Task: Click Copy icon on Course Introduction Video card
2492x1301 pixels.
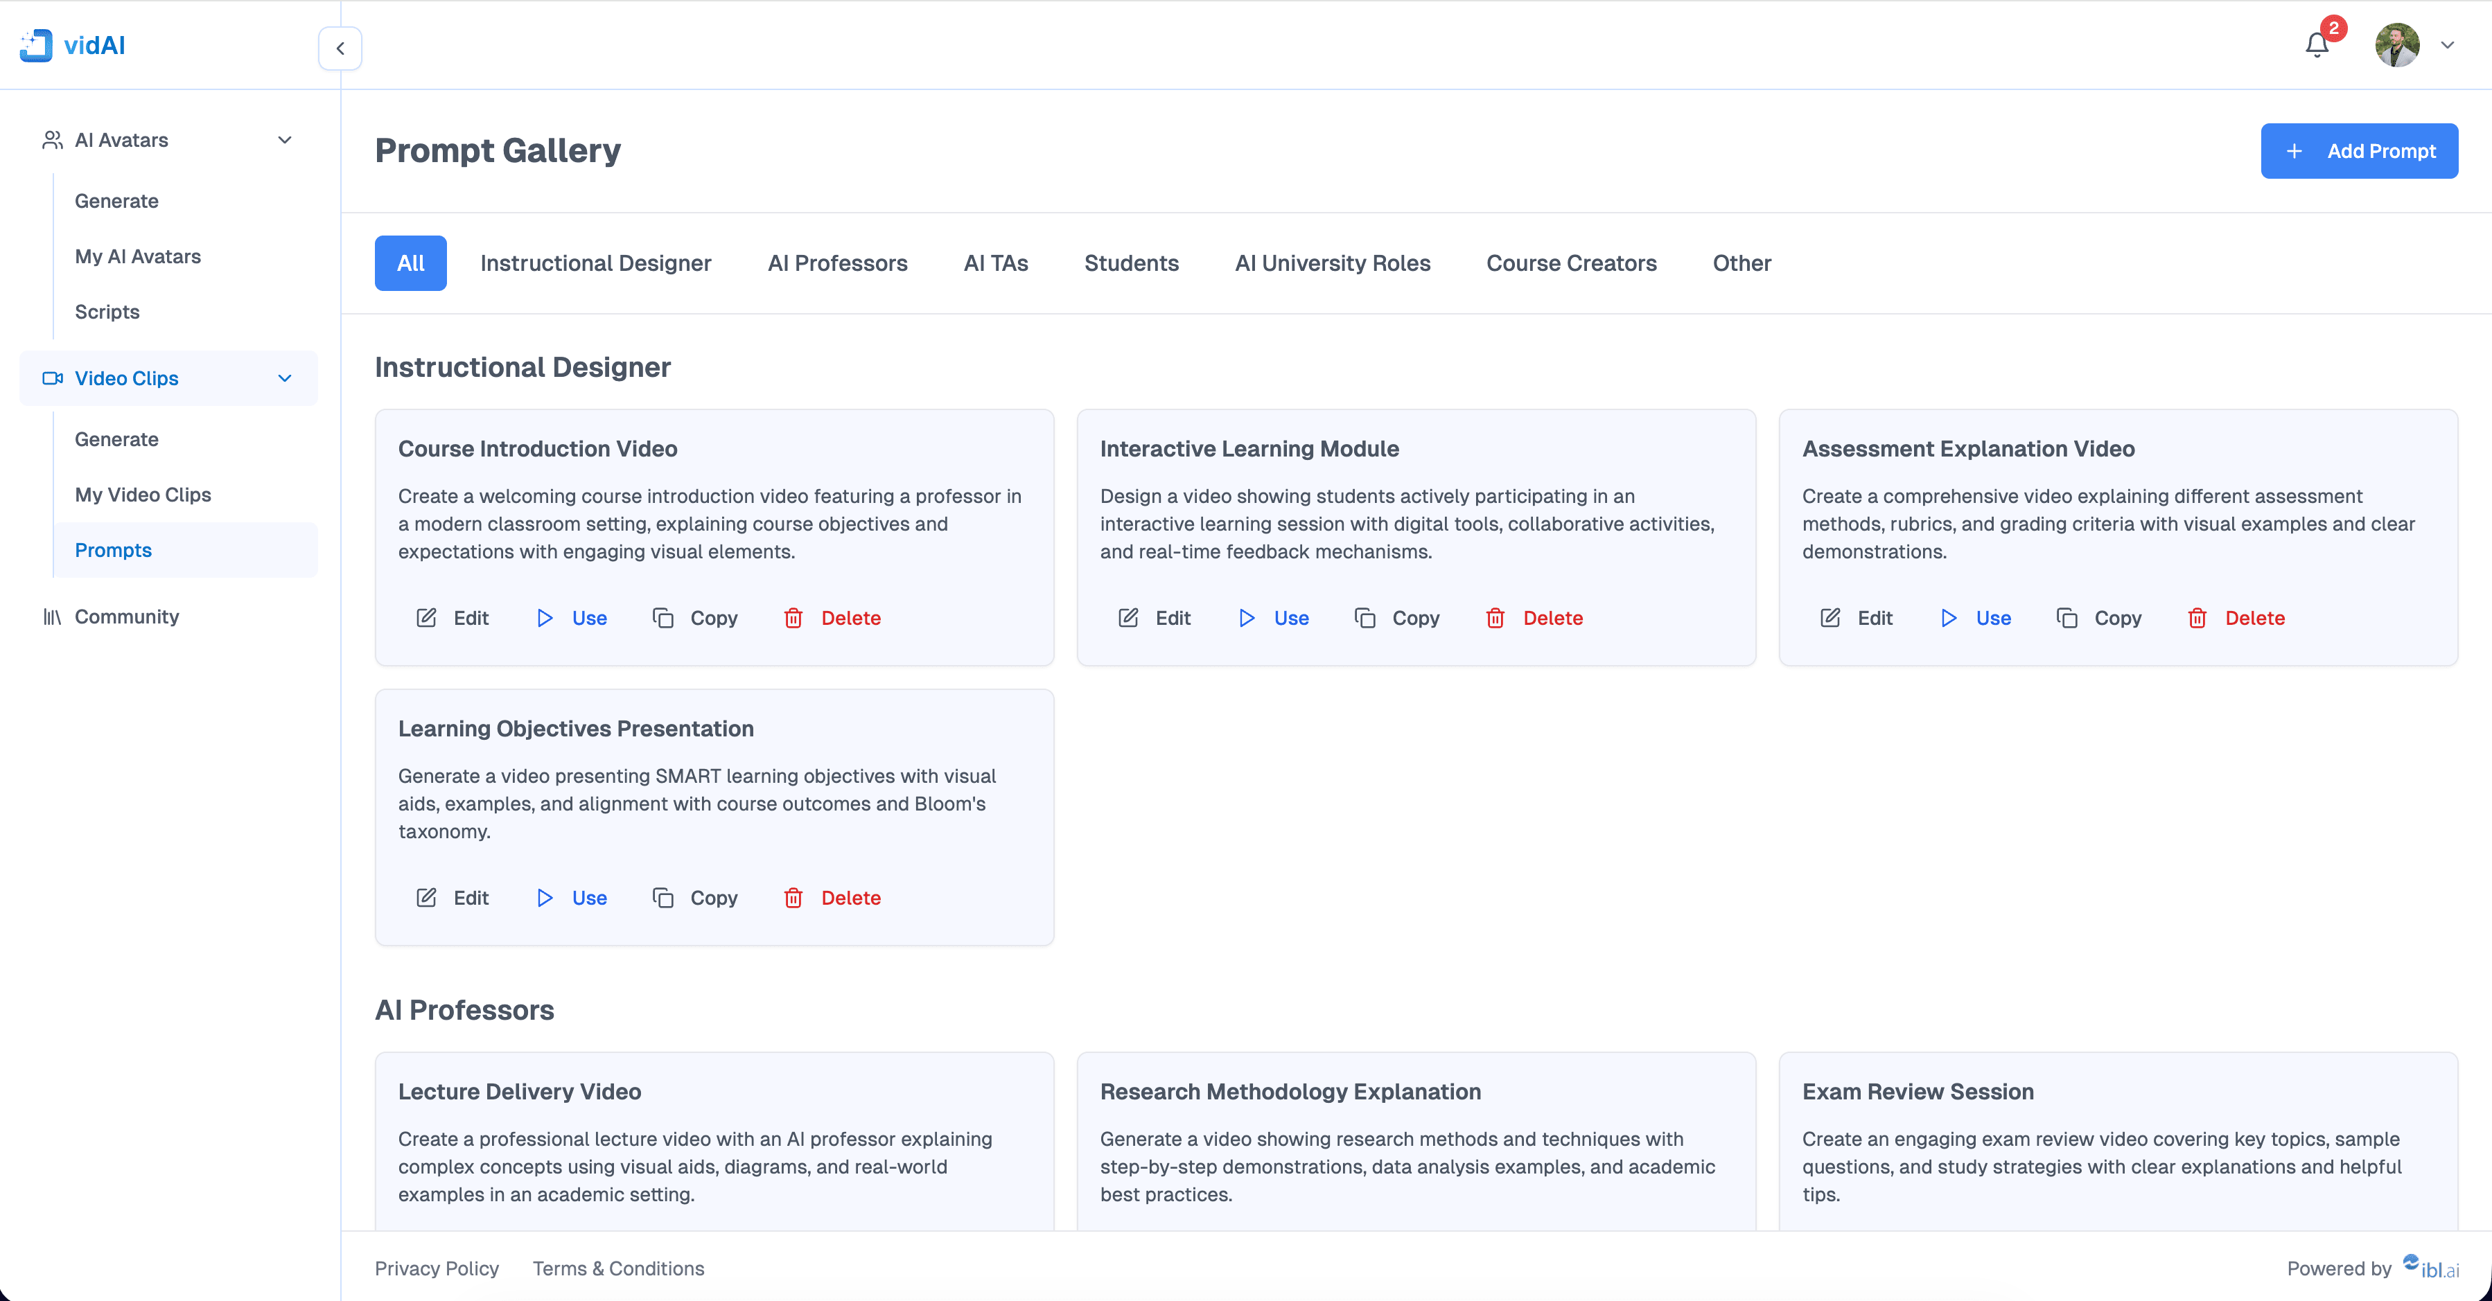Action: (663, 618)
